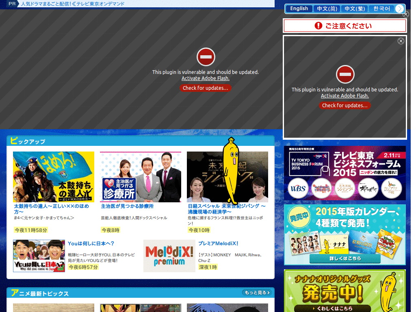Click the 主治医が見つかる診療所 title link
The image size is (416, 312).
click(x=127, y=206)
